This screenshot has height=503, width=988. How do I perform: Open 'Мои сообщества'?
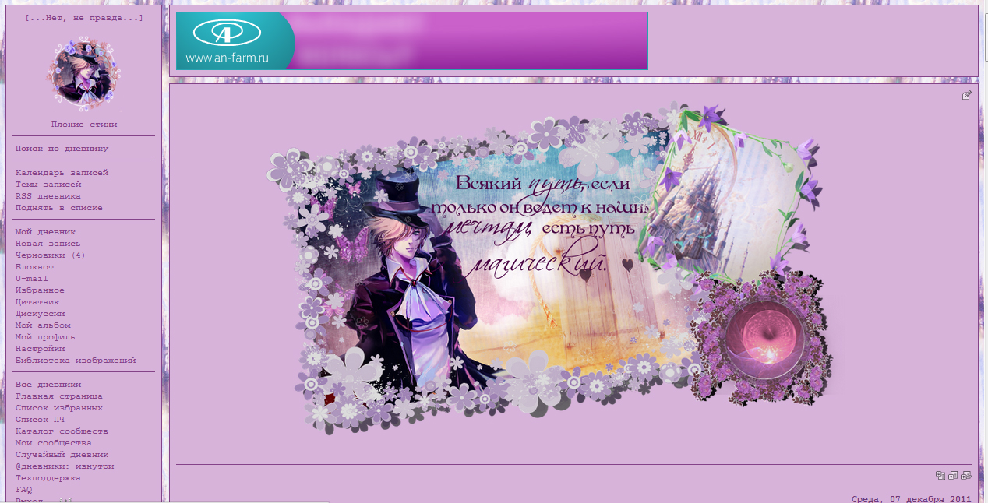point(54,442)
